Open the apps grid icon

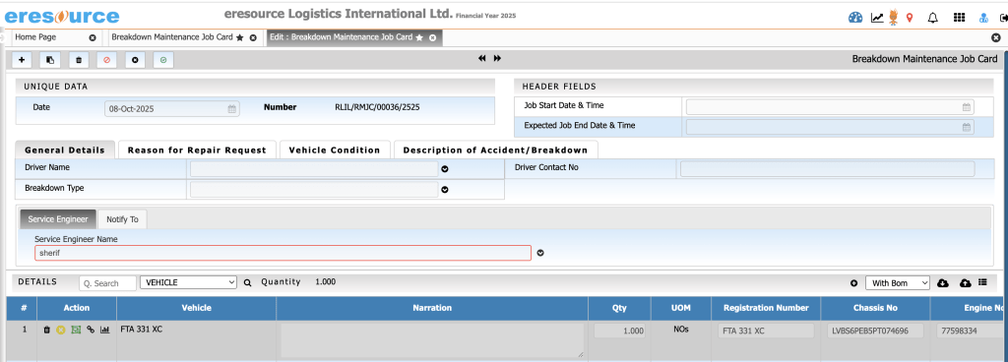point(959,18)
